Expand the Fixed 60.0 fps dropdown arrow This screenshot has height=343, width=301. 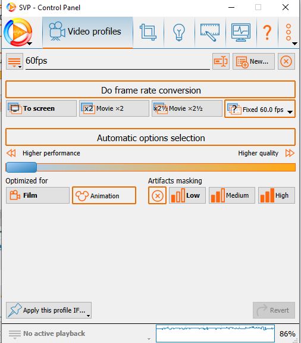[x=290, y=112]
